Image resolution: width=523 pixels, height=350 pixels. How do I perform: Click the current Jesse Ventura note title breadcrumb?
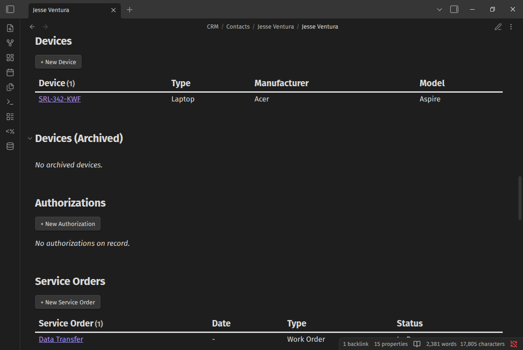(x=320, y=27)
